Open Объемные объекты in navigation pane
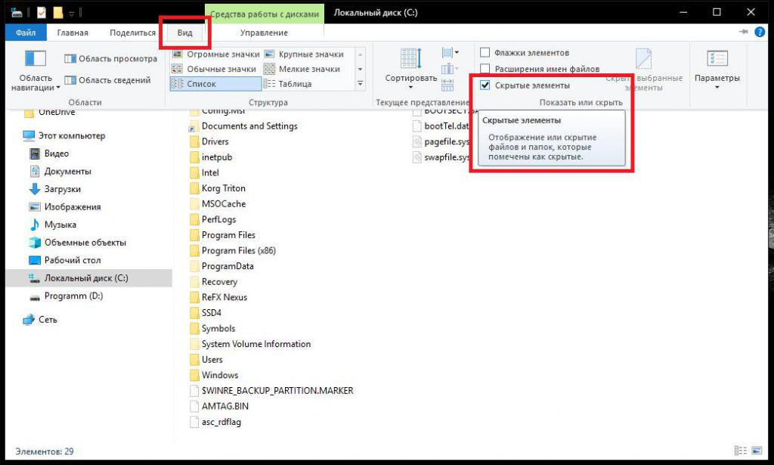This screenshot has width=774, height=465. coord(78,243)
